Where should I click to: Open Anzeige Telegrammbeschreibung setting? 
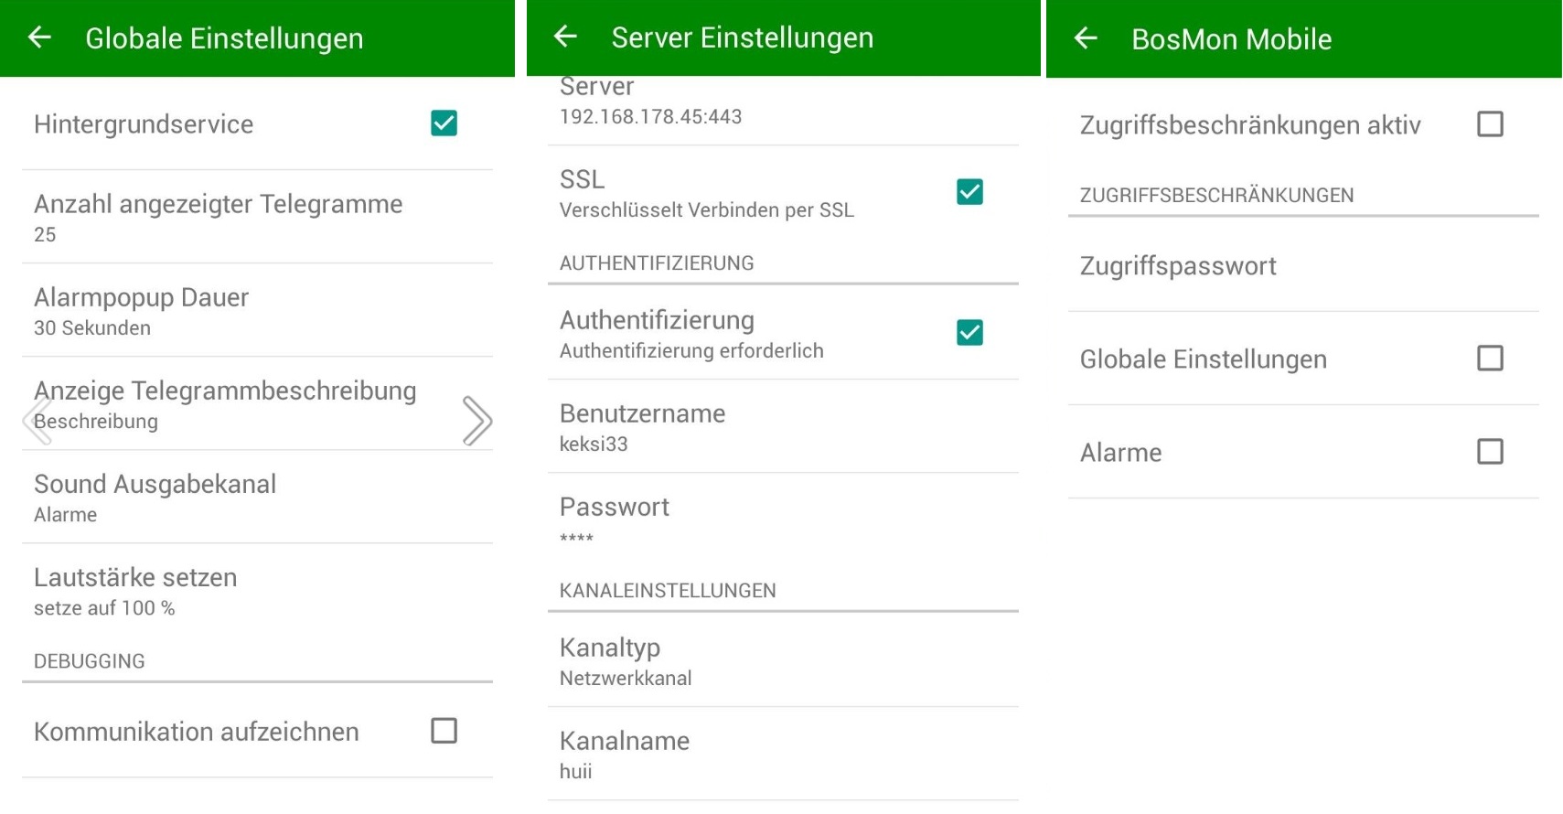pyautogui.click(x=257, y=404)
